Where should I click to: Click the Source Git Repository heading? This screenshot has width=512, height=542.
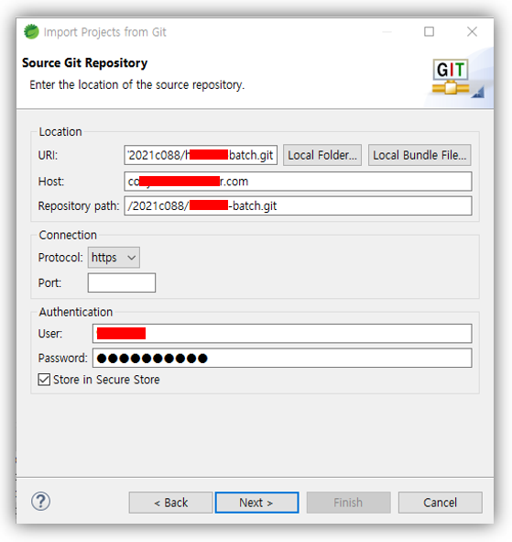pos(84,63)
